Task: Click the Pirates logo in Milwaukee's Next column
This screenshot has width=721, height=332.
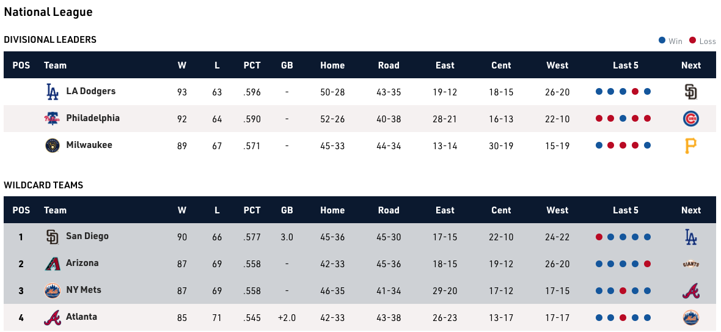Action: pyautogui.click(x=691, y=146)
